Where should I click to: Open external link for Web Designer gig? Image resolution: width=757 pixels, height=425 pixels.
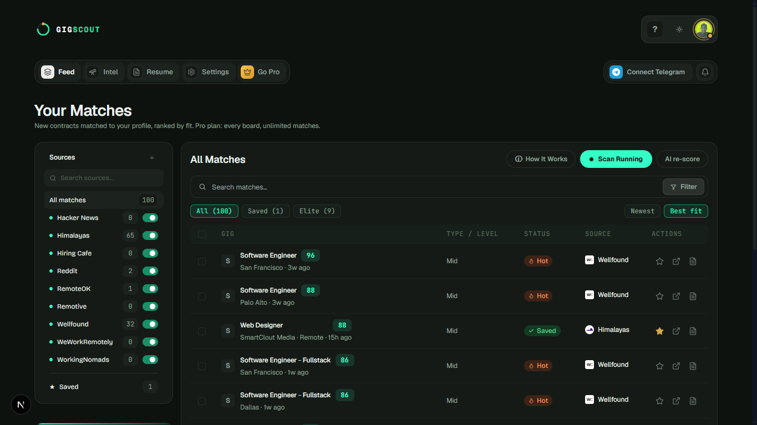coord(676,331)
